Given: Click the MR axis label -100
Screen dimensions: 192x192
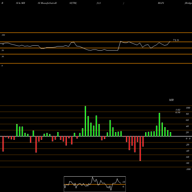Looking at the screenshot, I should click(x=188, y=169).
